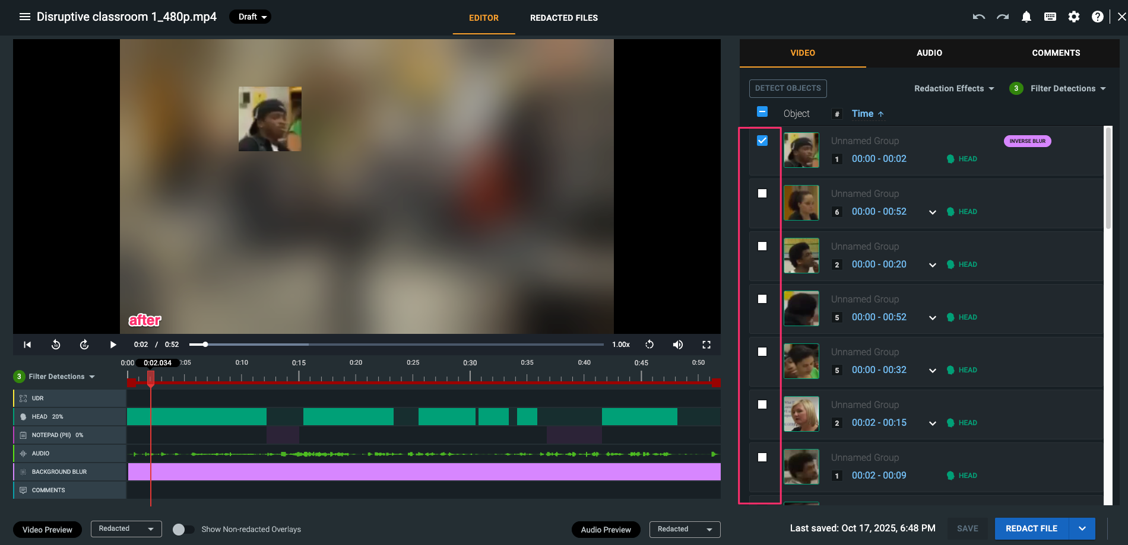The image size is (1128, 545).
Task: Open the REDACTED FILES tab
Action: coord(563,18)
